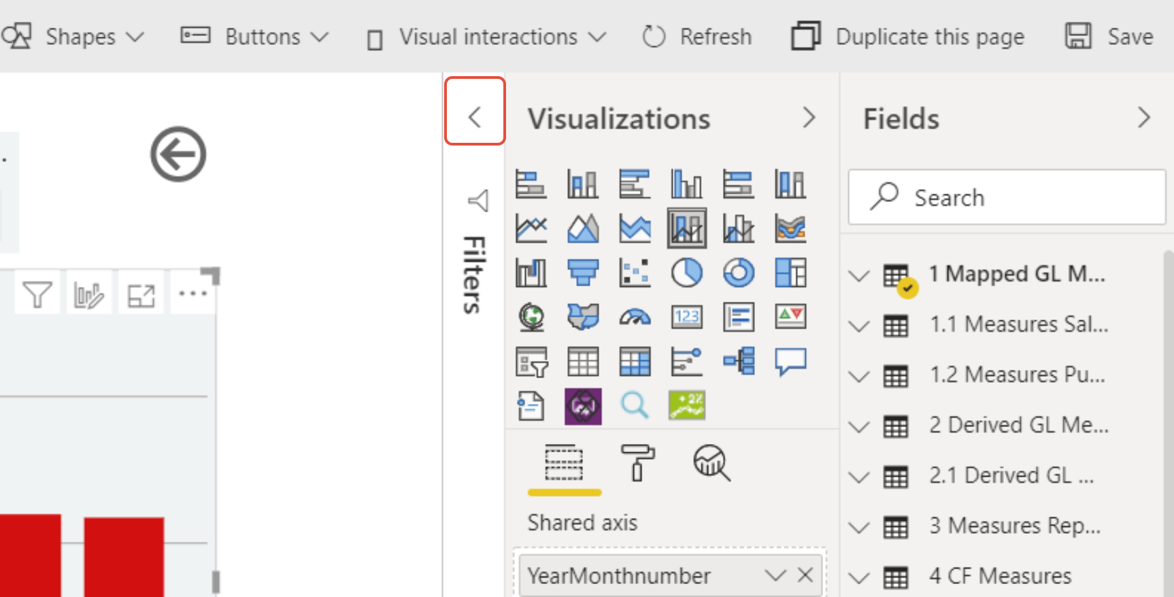This screenshot has width=1174, height=597.
Task: Open the Analytics magnifier tab
Action: pyautogui.click(x=711, y=462)
